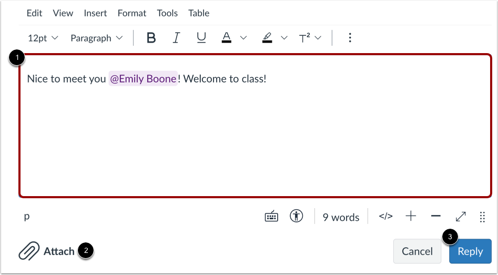Screen dimensions: 498x275
Task: Click the p element path indicator
Action: click(x=27, y=217)
